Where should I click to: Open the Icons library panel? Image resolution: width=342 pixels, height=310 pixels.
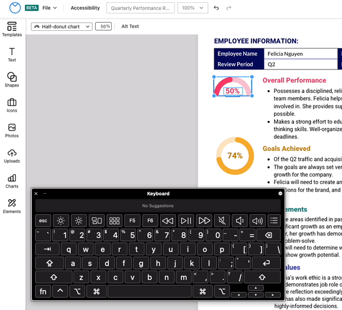pos(12,105)
